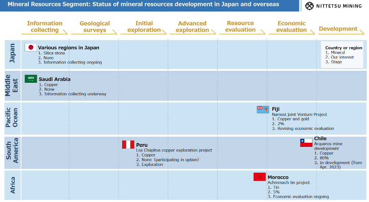Select the Advanced exploration stage header

tap(192, 26)
